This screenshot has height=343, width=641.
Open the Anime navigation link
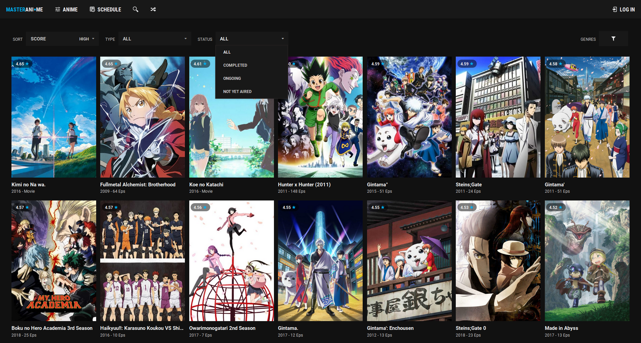(66, 9)
